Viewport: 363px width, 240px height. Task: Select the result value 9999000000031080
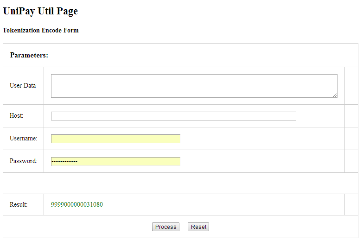(x=77, y=204)
